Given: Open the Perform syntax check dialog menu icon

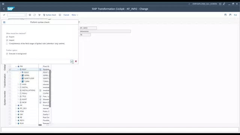Looking at the screenshot, I should tap(4, 22).
